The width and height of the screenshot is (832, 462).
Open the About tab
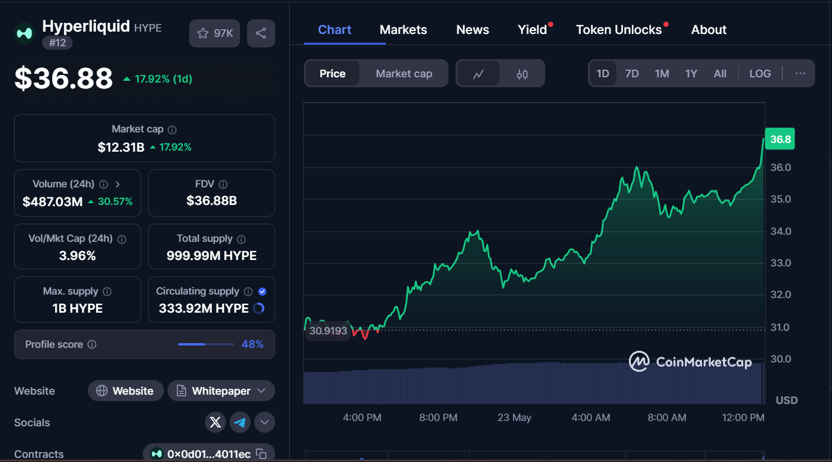(x=708, y=30)
